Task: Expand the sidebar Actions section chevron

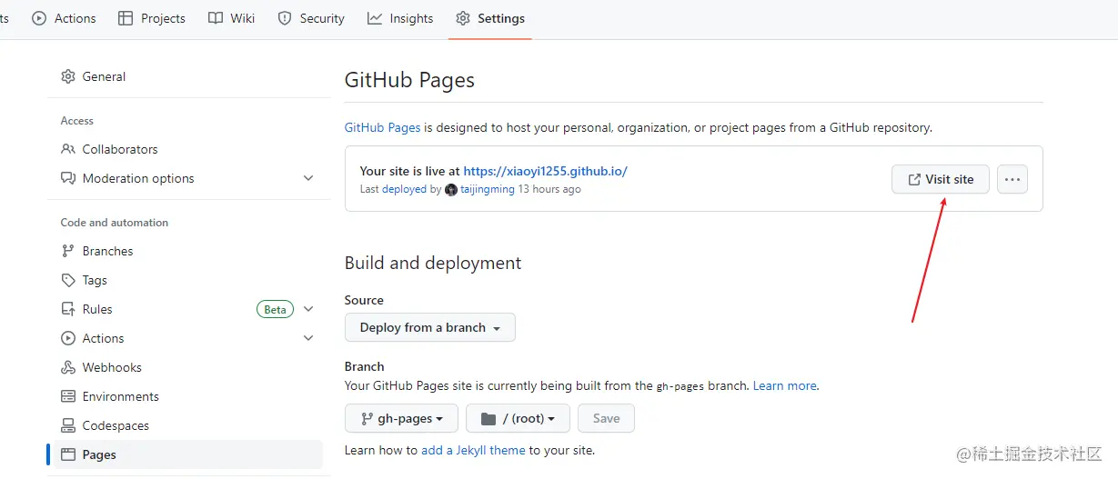Action: point(308,338)
